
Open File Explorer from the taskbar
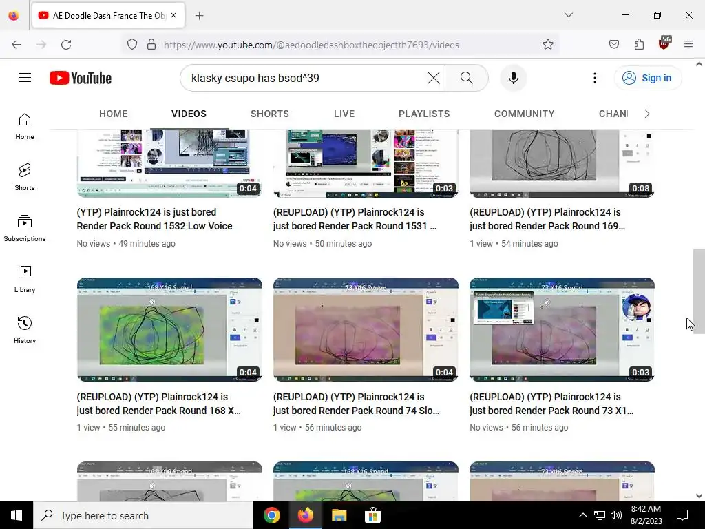[x=339, y=515]
